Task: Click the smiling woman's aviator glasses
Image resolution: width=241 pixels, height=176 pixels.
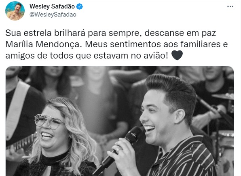Action: 49,122
